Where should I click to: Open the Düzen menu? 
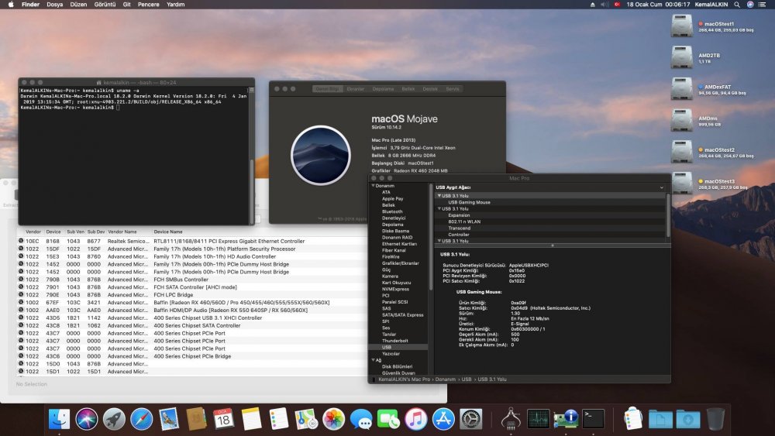78,5
